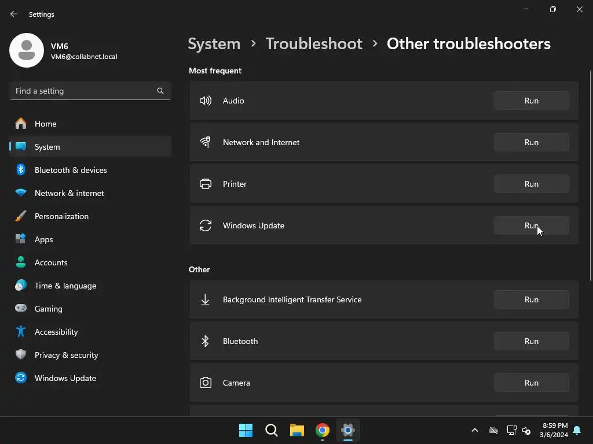Open Personalization settings
The width and height of the screenshot is (593, 444).
(90, 216)
